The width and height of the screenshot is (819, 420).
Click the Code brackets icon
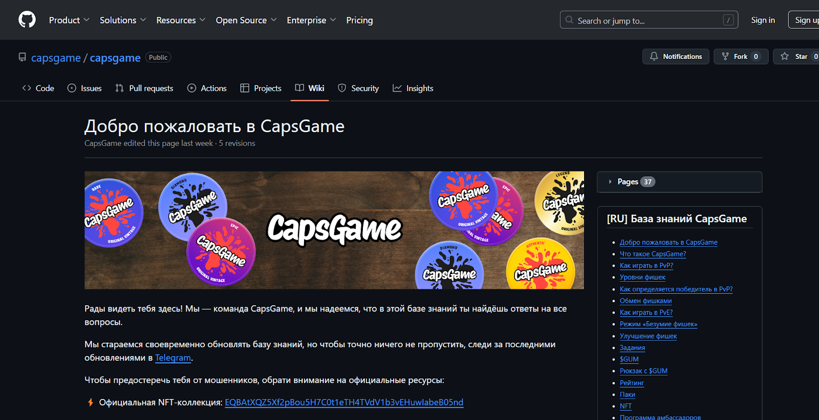coord(27,88)
